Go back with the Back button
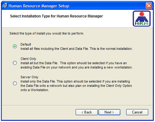 click(87, 112)
